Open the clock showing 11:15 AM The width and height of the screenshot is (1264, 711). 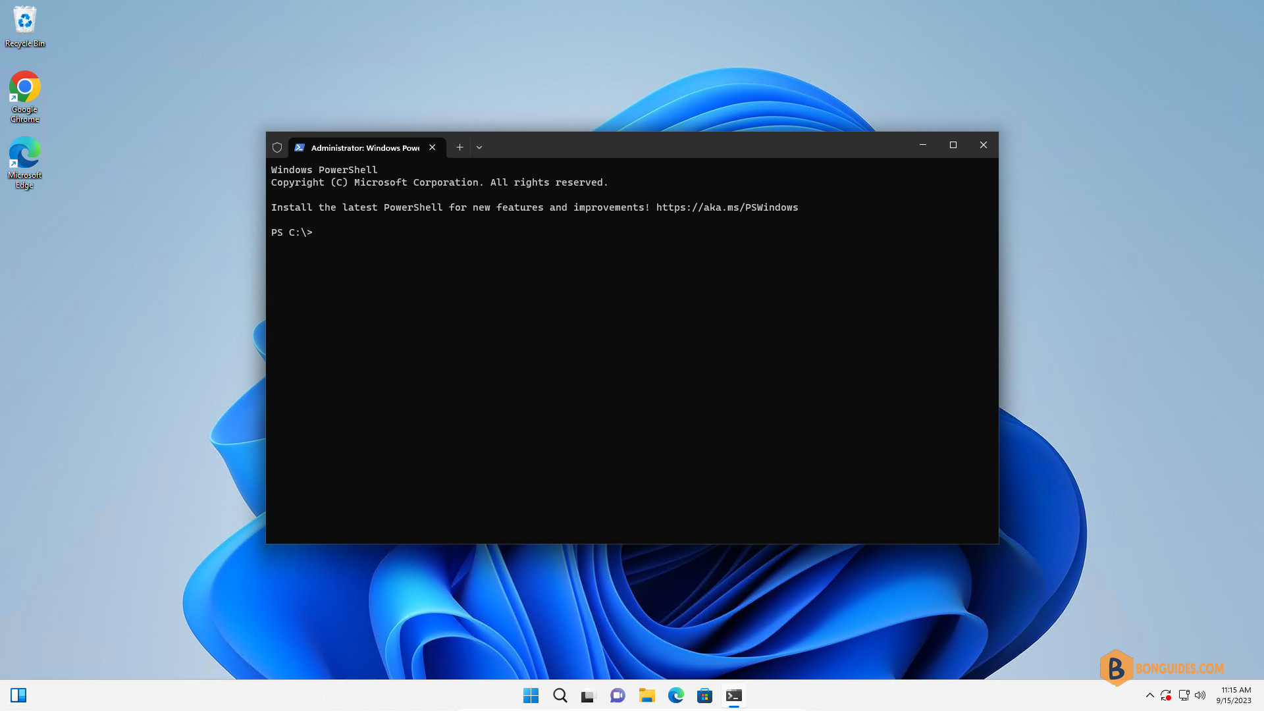coord(1234,695)
